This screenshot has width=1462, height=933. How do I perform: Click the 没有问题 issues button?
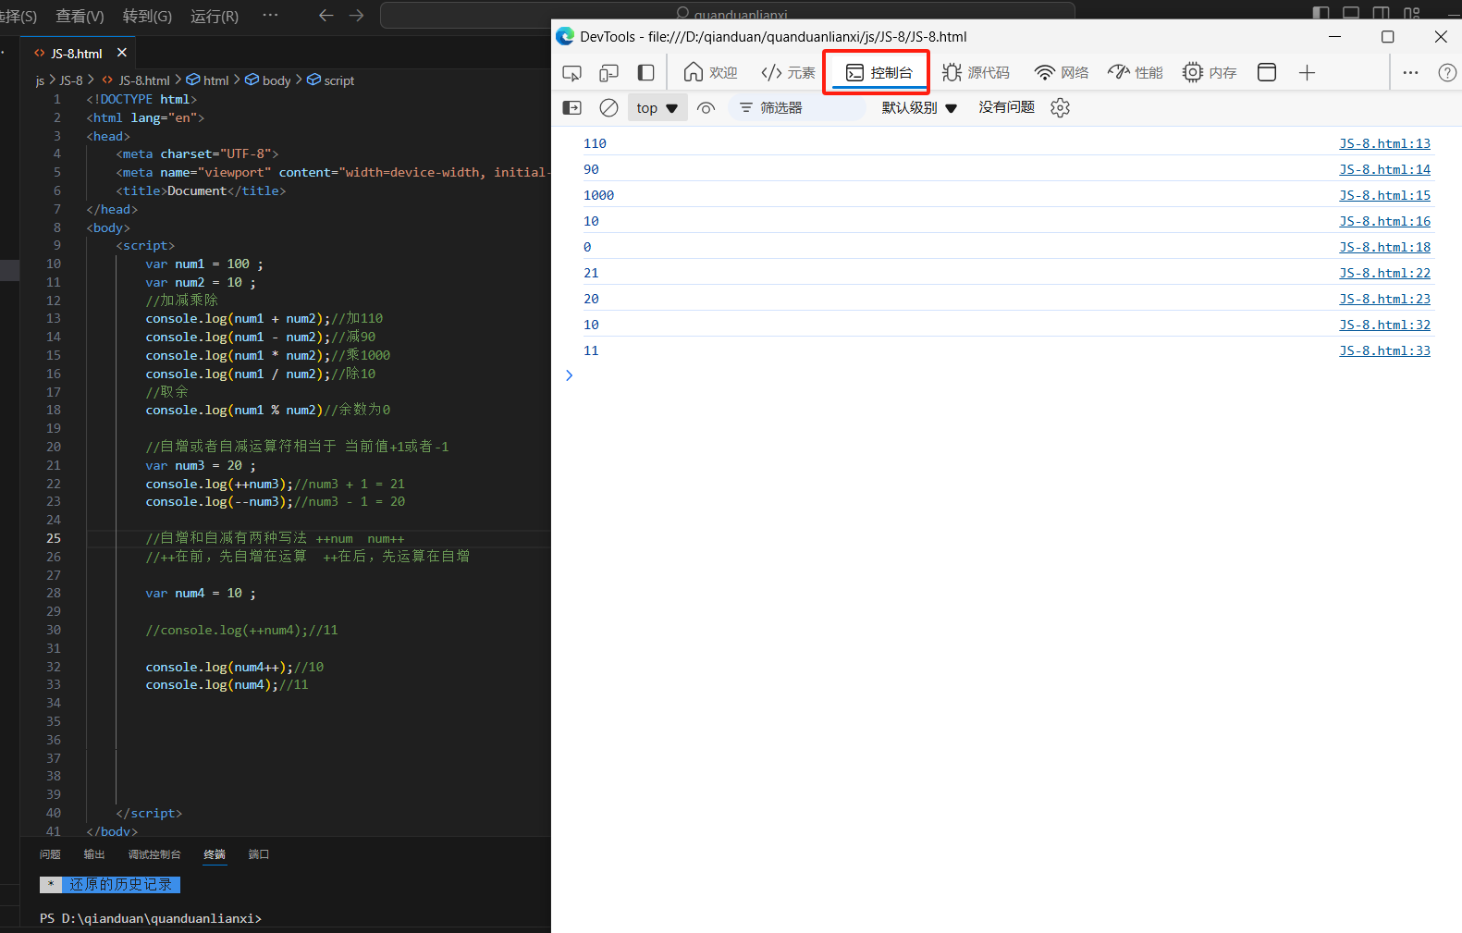pyautogui.click(x=1006, y=107)
